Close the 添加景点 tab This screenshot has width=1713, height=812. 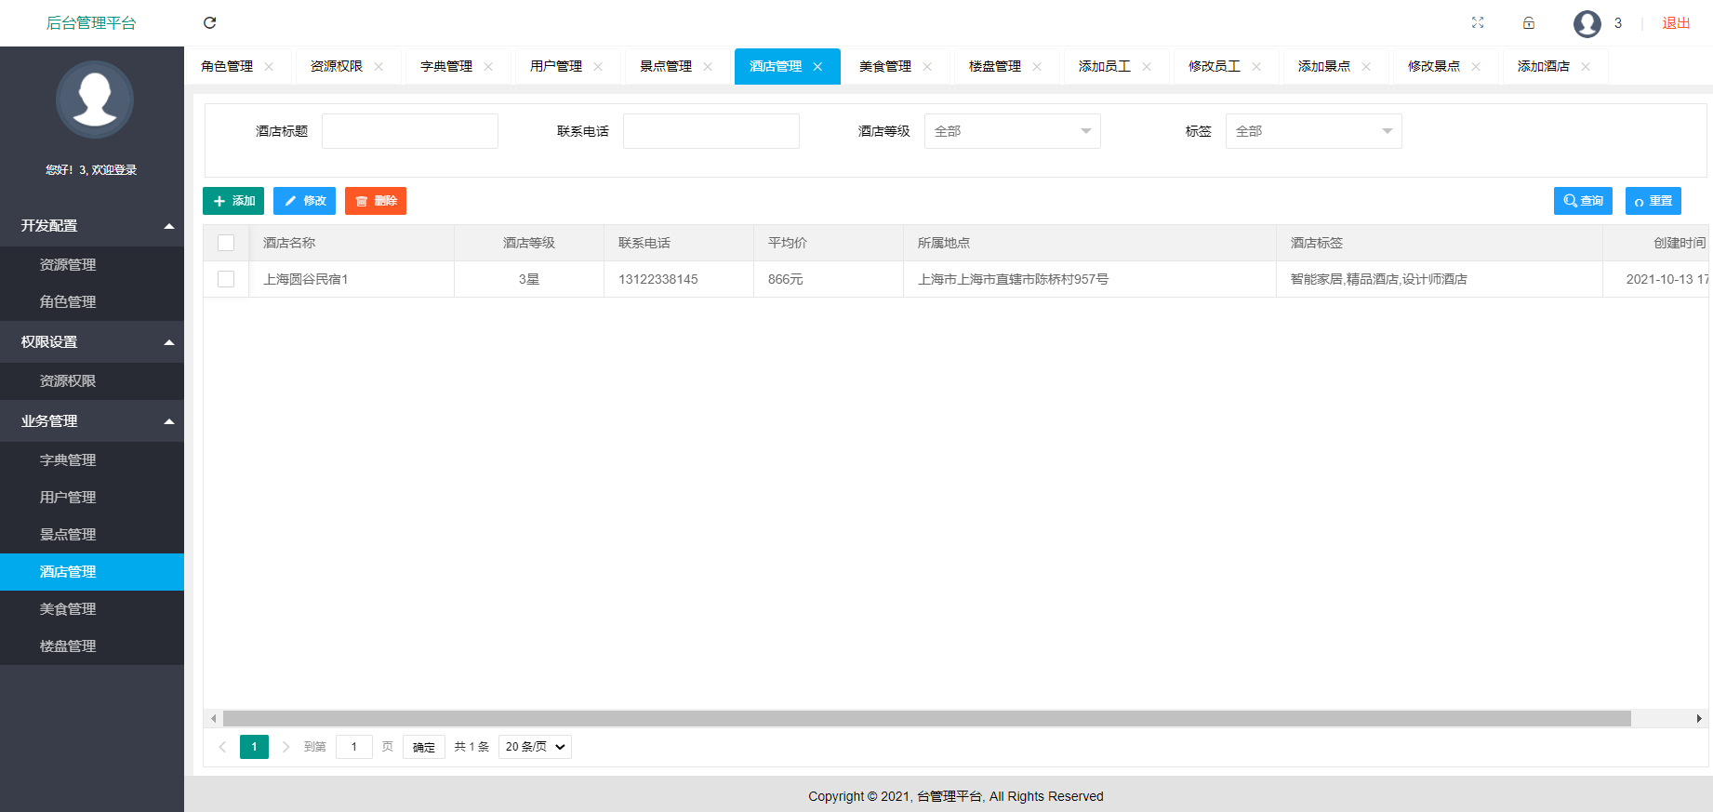click(1366, 67)
